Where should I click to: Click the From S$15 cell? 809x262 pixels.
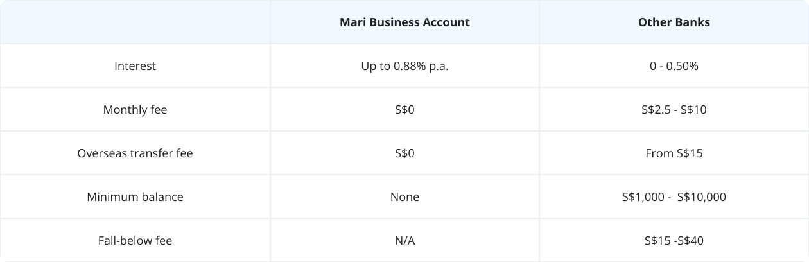[x=674, y=153]
